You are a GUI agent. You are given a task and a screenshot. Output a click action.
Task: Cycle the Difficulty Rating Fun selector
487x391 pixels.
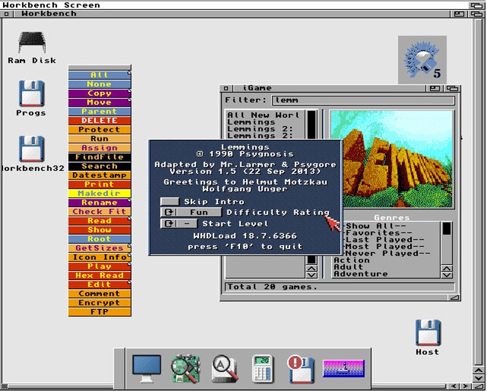coord(191,212)
